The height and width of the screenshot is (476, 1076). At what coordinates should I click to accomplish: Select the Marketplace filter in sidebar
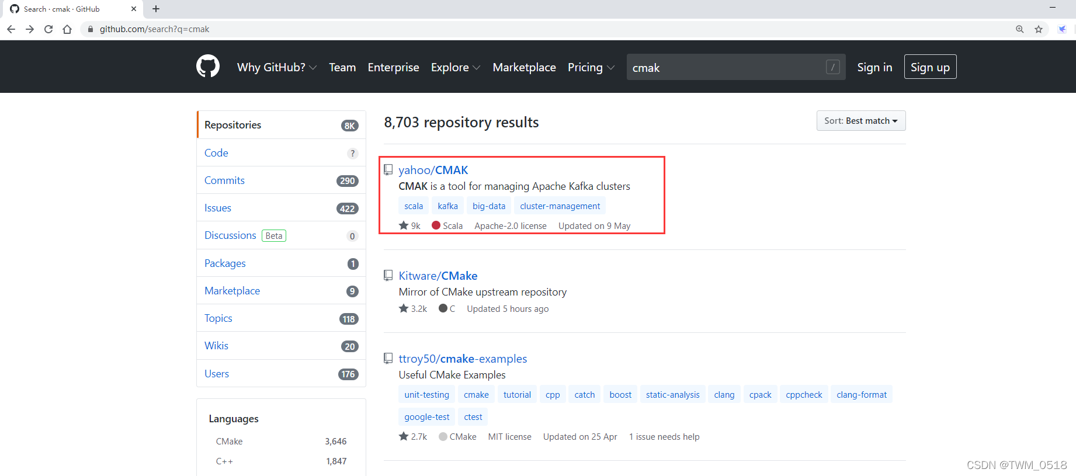click(282, 291)
